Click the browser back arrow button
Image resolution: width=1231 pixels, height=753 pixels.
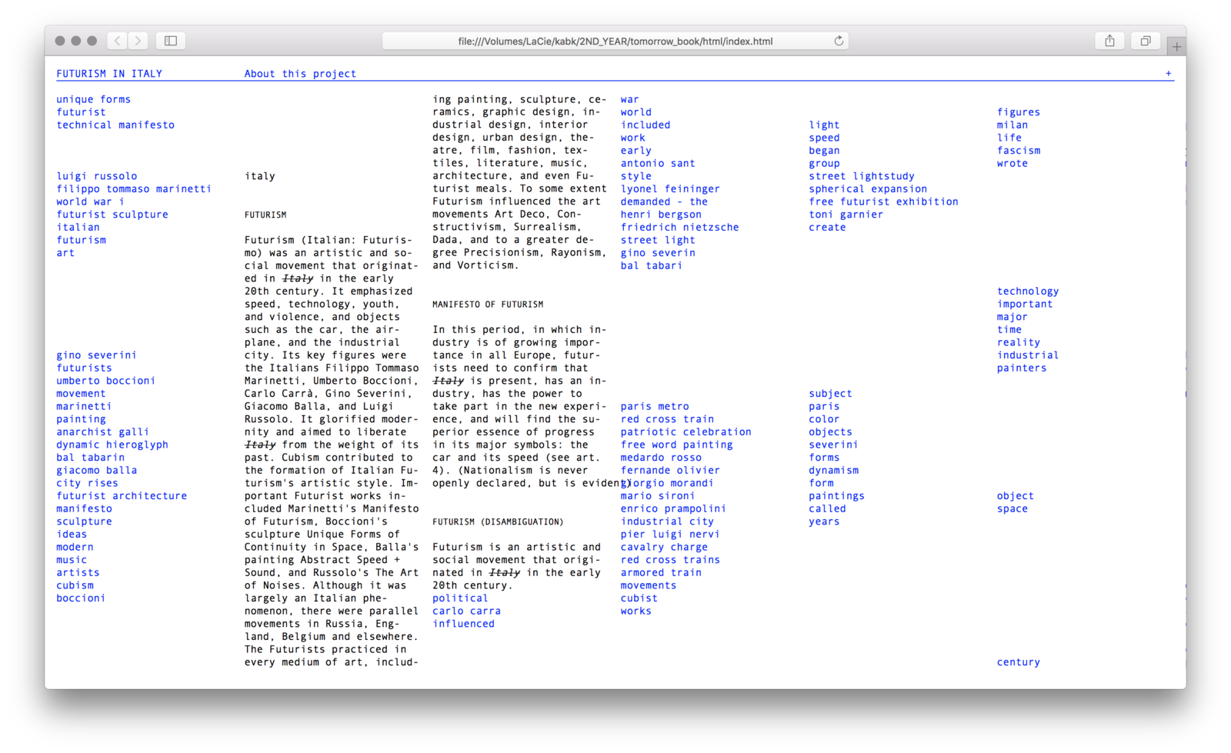[117, 41]
